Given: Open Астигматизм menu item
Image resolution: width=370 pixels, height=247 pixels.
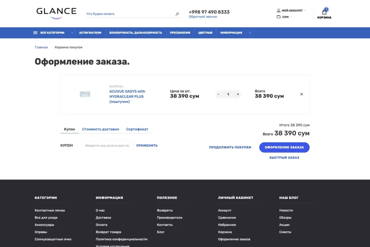Looking at the screenshot, I should coord(90,33).
